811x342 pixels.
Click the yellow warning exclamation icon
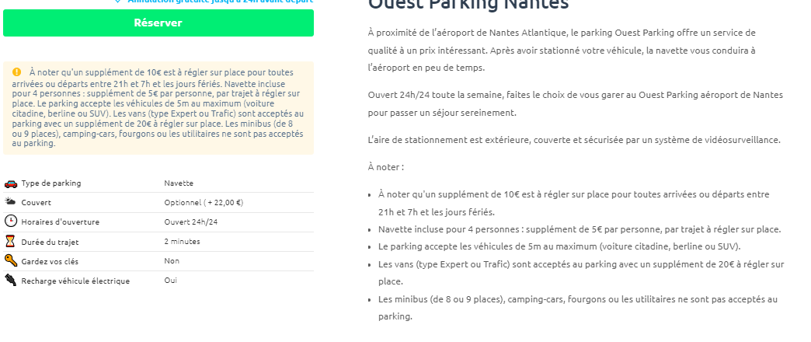16,72
